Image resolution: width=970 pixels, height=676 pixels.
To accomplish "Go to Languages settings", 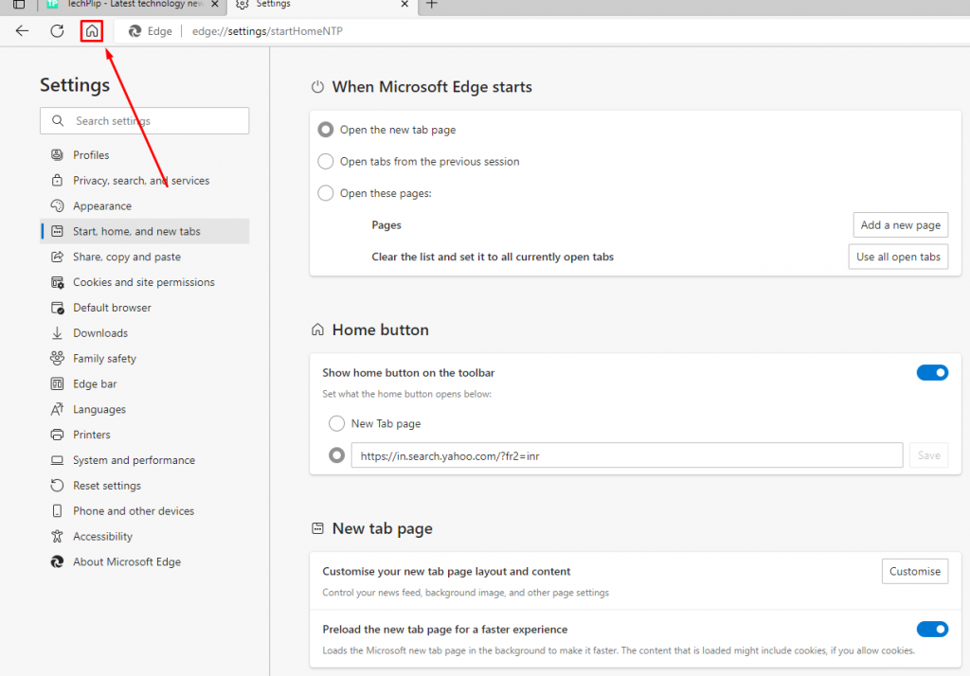I will pos(145,409).
